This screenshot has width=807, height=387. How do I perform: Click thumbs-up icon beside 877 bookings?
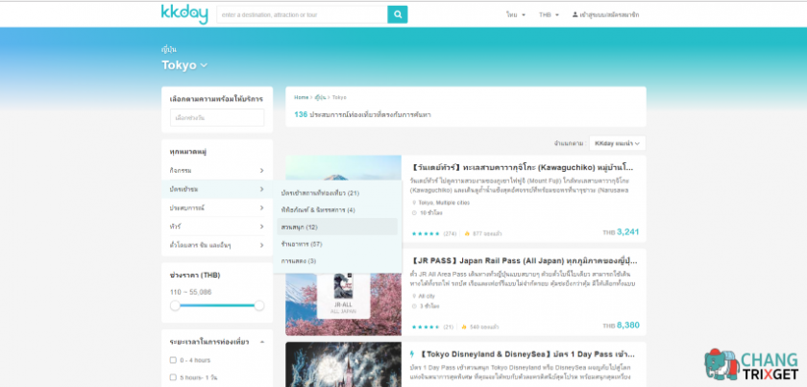(467, 233)
